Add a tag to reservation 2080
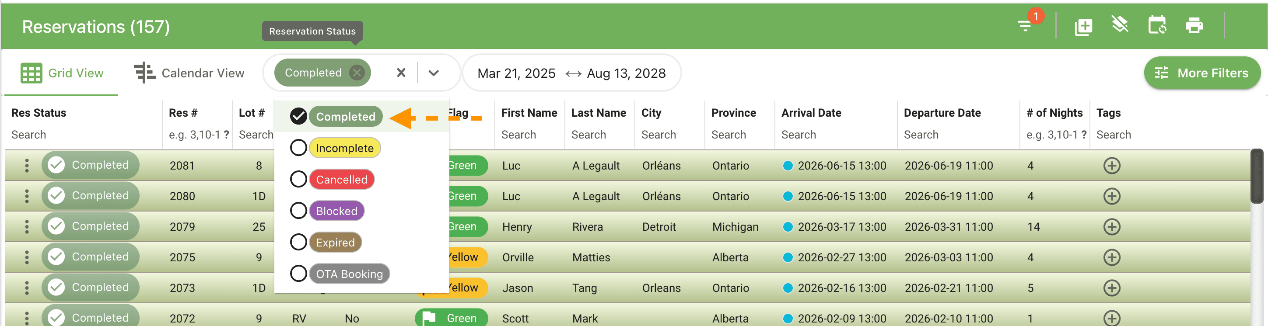 click(x=1111, y=196)
